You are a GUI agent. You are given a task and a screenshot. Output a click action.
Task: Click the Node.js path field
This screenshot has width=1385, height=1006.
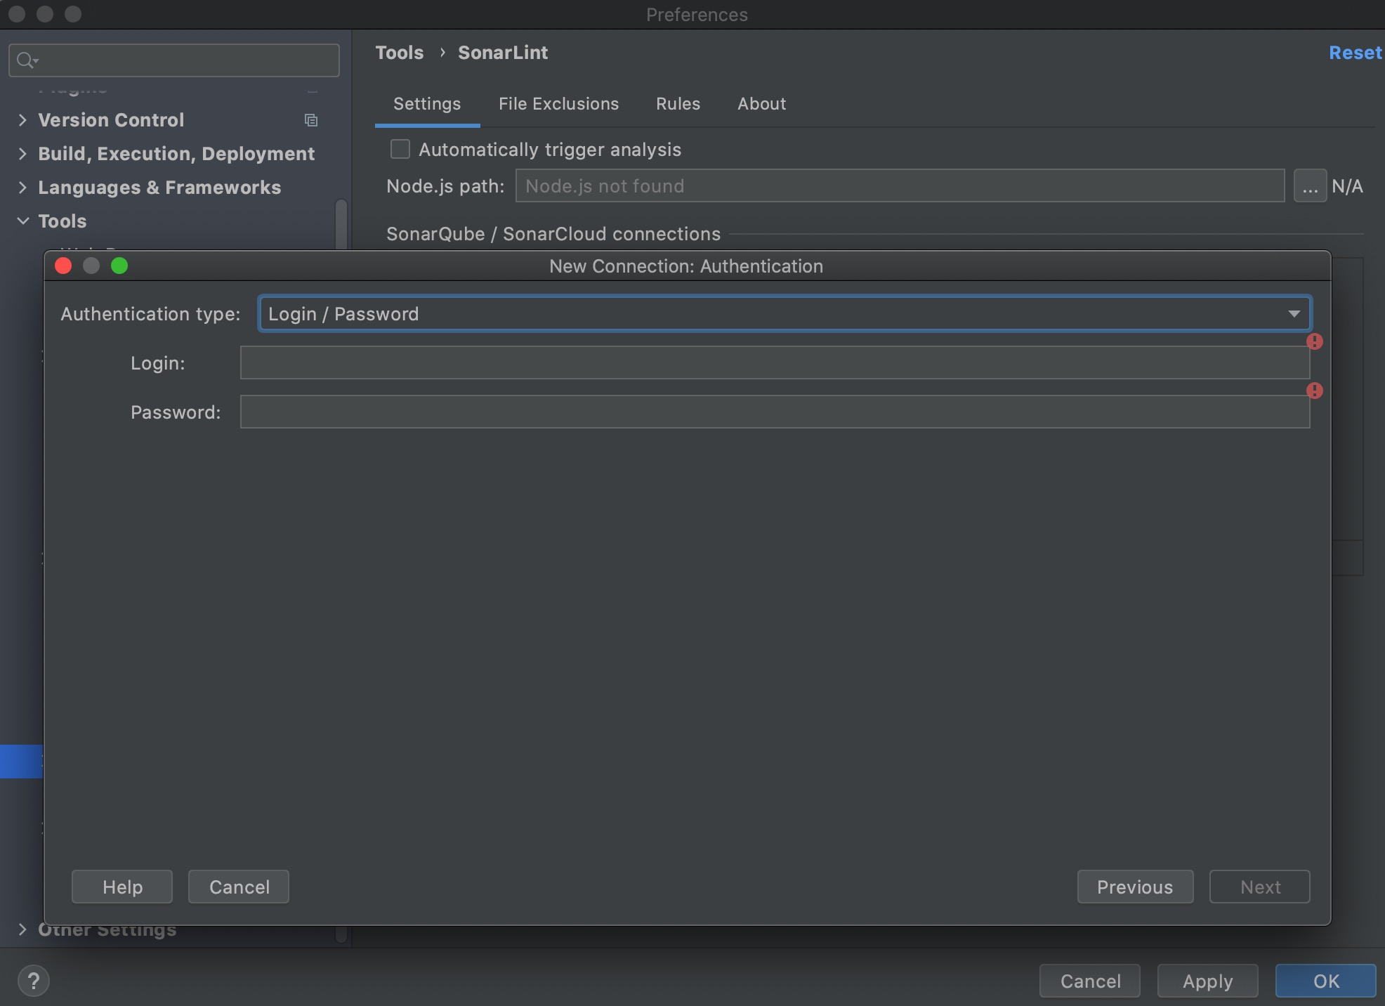click(900, 185)
